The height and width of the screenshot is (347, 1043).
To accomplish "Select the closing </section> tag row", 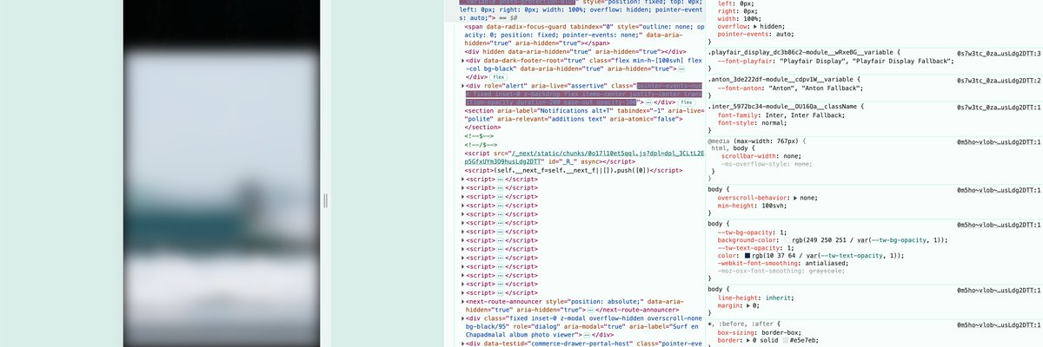I will [x=483, y=126].
